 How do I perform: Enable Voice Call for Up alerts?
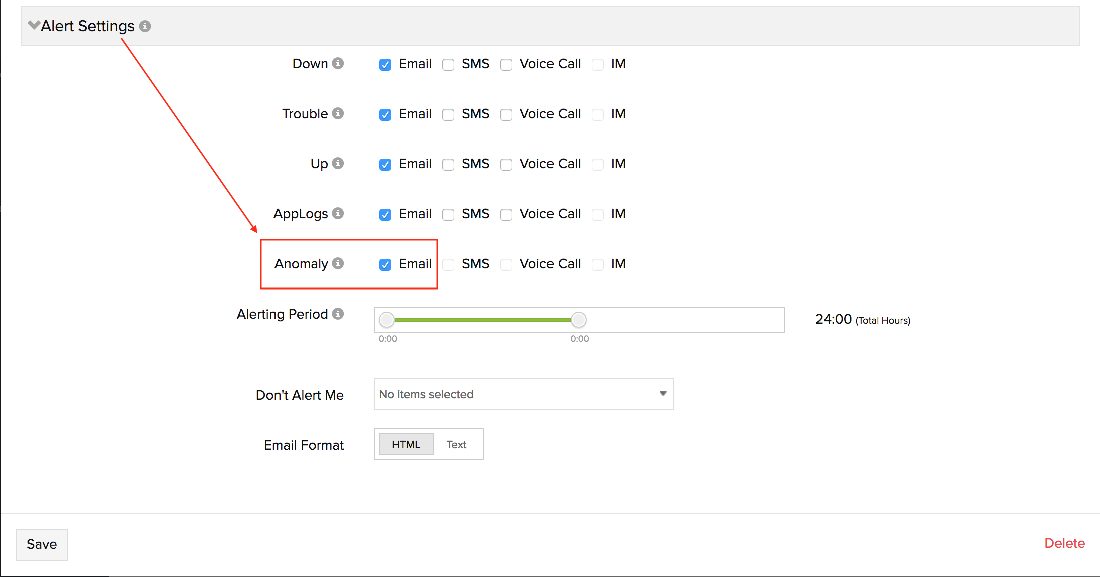[x=506, y=165]
